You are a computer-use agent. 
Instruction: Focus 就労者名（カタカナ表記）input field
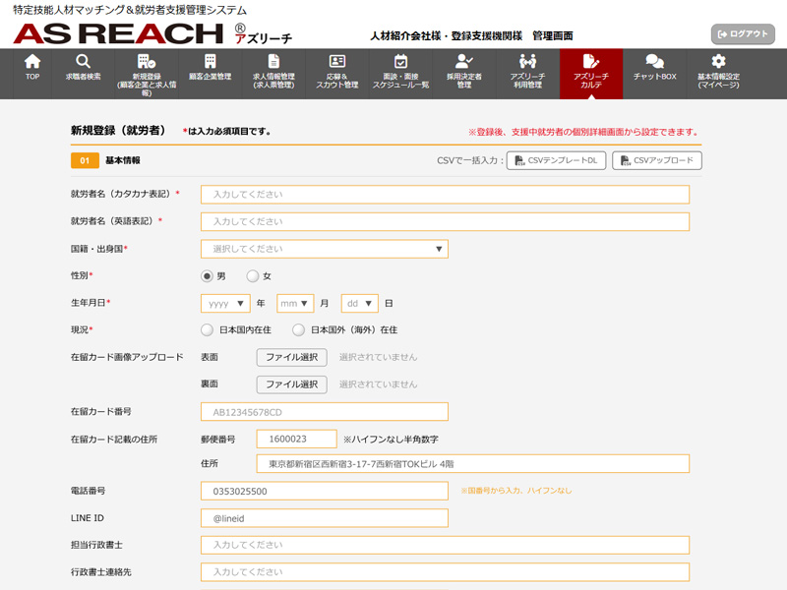click(446, 195)
